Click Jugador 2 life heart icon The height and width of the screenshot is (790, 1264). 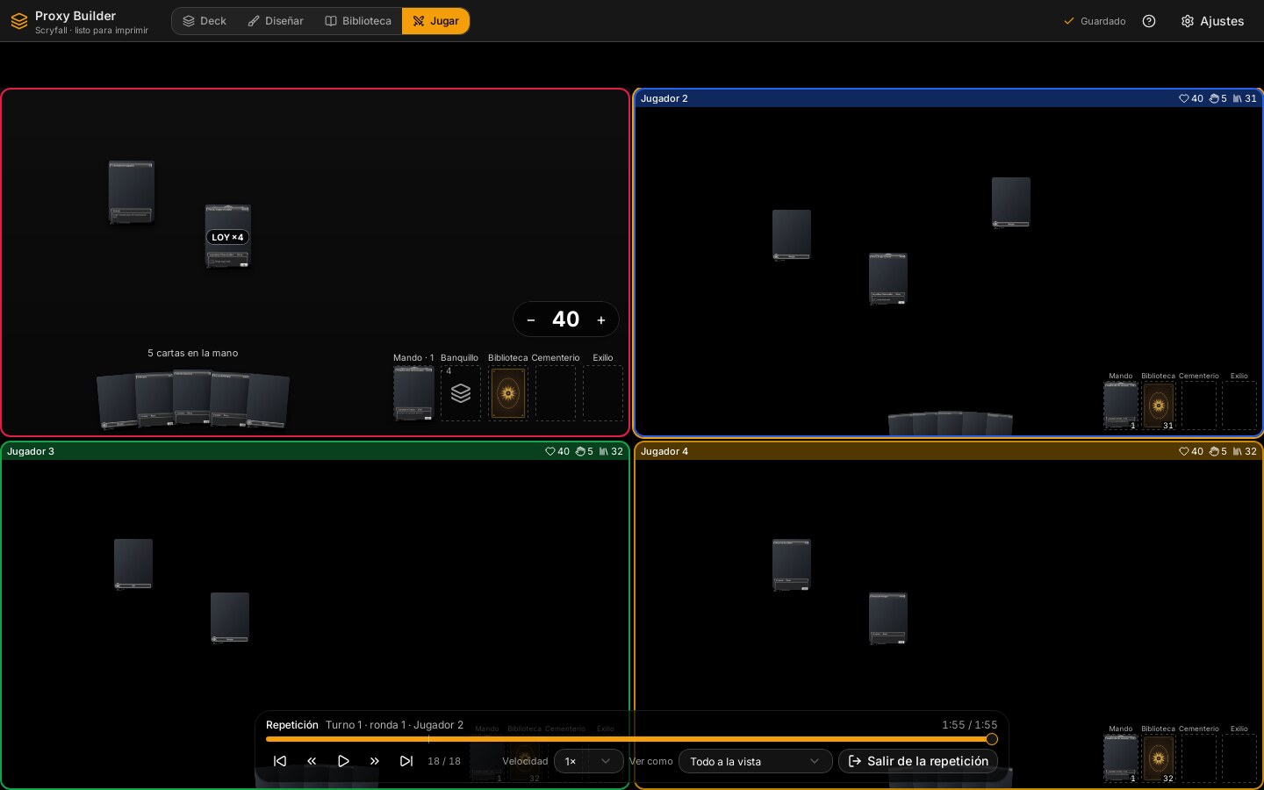pos(1183,98)
